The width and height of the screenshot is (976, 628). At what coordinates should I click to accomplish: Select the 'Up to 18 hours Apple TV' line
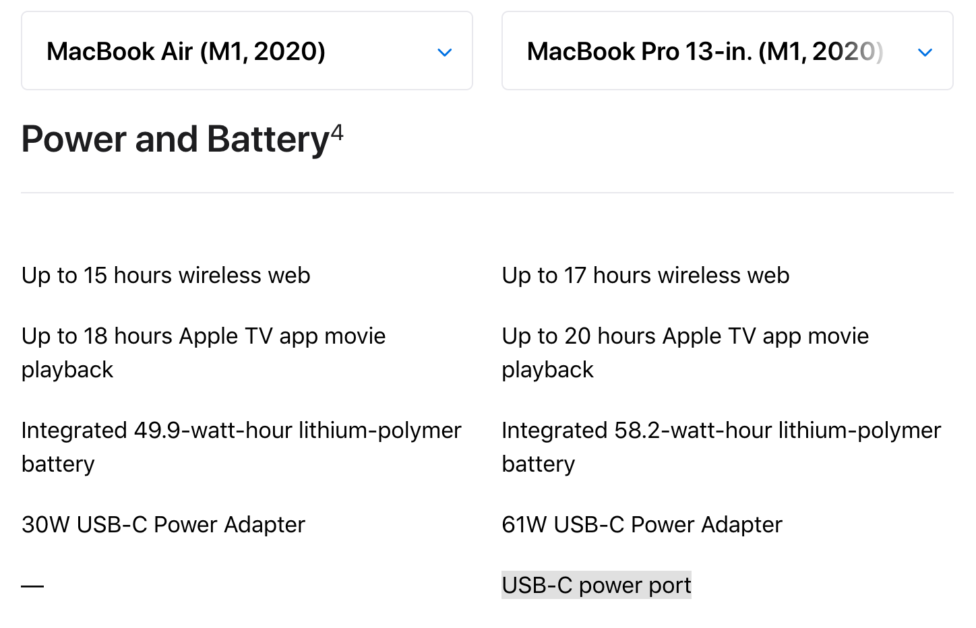(x=204, y=336)
